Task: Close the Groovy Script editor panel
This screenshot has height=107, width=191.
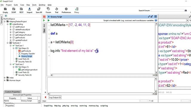Action: tap(155, 17)
